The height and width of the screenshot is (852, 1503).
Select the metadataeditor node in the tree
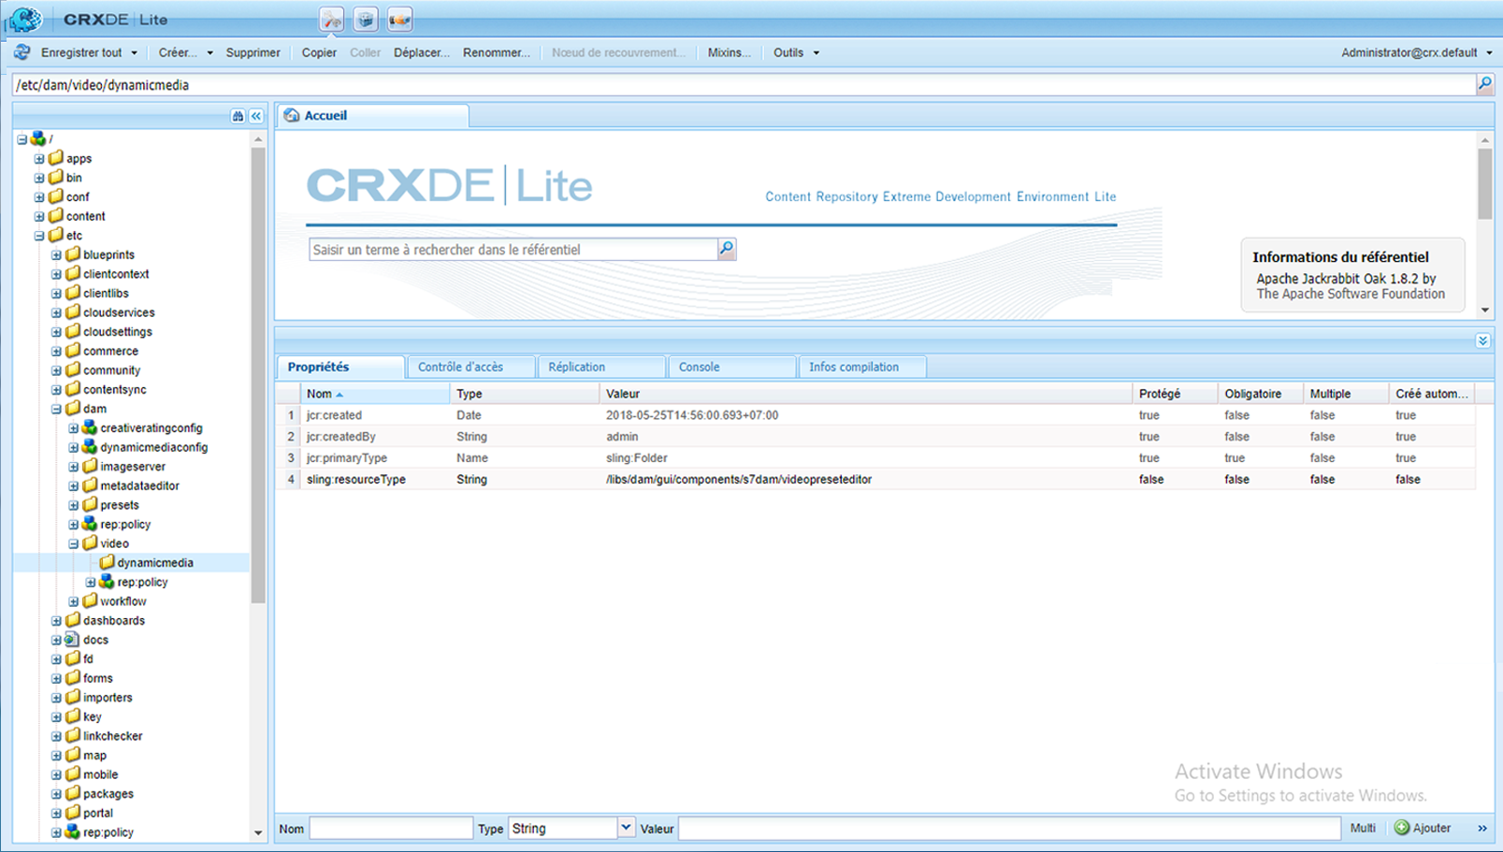pyautogui.click(x=139, y=485)
